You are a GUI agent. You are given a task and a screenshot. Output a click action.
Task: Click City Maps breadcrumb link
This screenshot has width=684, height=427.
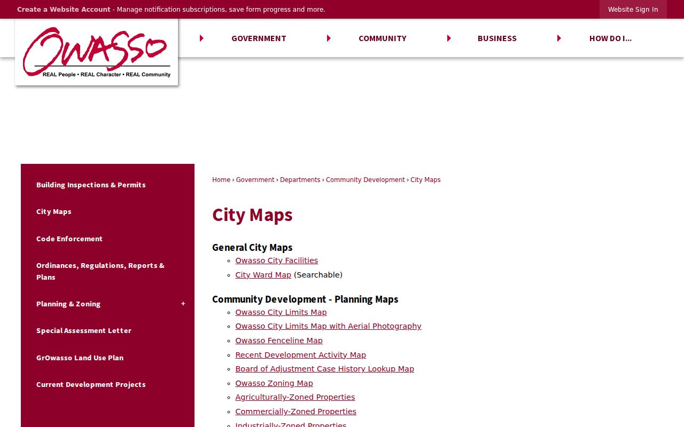(425, 180)
